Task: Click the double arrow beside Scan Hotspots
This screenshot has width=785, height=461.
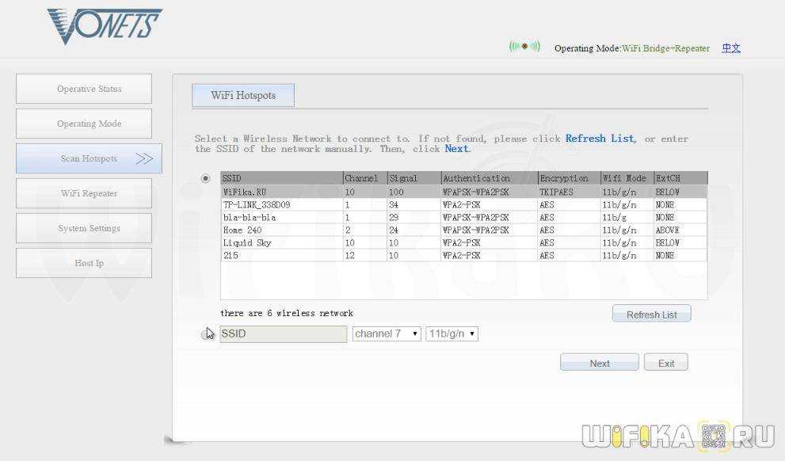Action: point(144,158)
